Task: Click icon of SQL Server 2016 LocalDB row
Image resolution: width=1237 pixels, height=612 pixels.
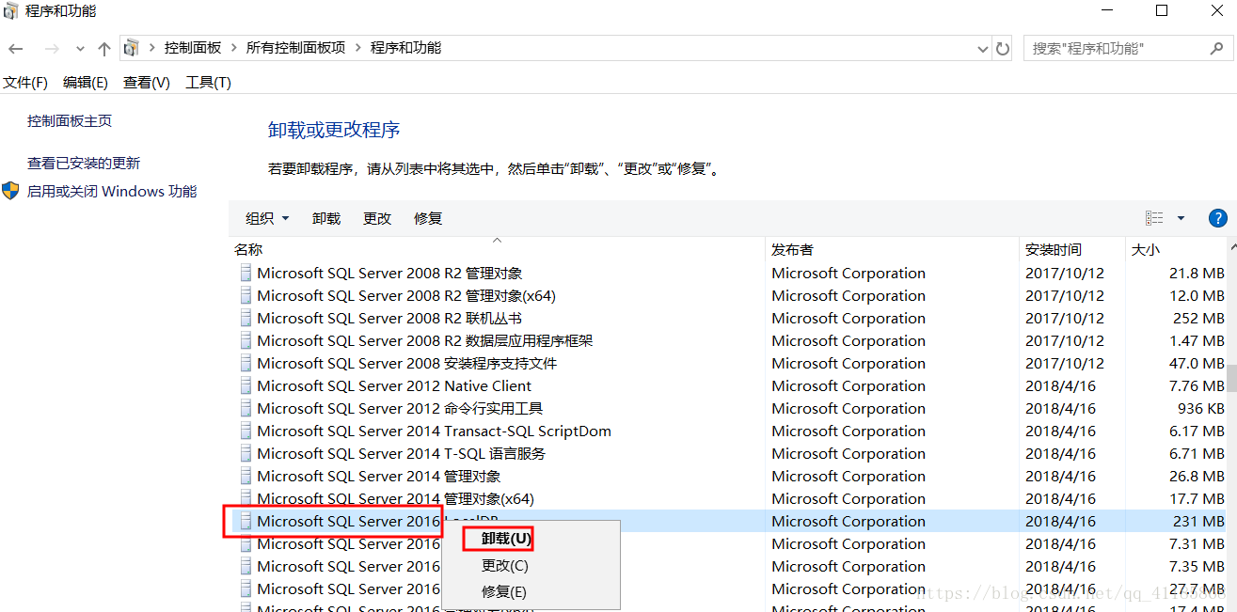Action: pos(246,522)
